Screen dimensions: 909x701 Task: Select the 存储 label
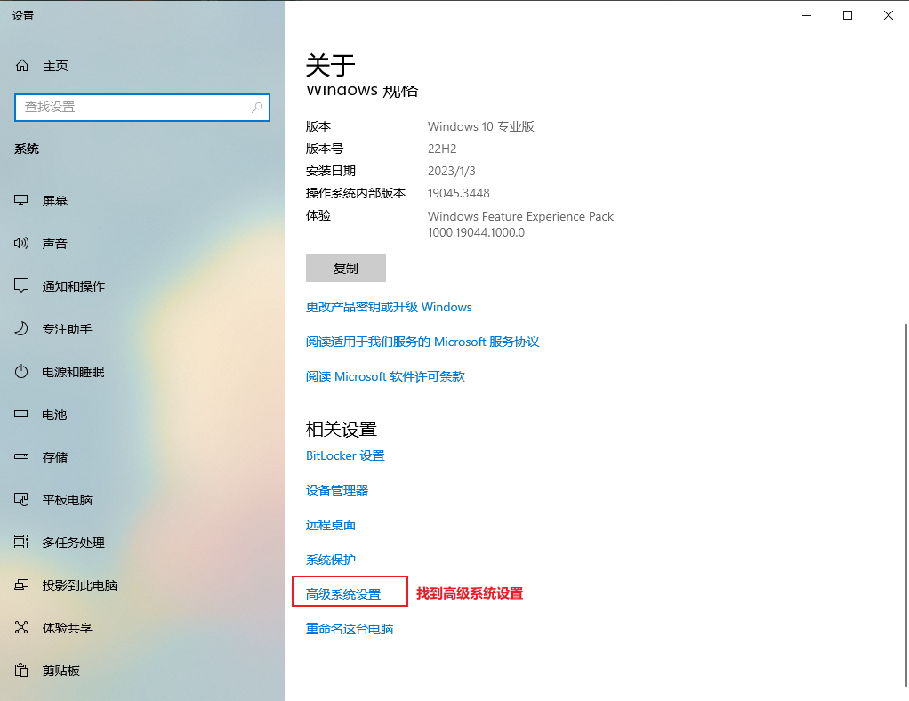[54, 457]
